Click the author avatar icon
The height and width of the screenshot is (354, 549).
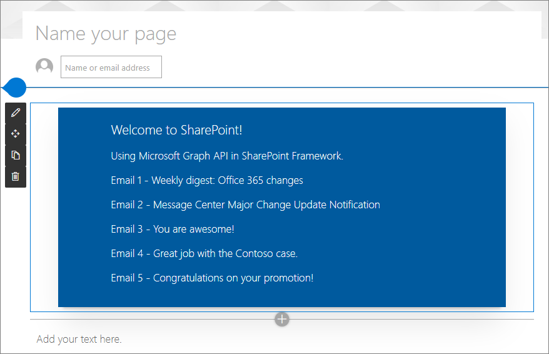point(44,67)
